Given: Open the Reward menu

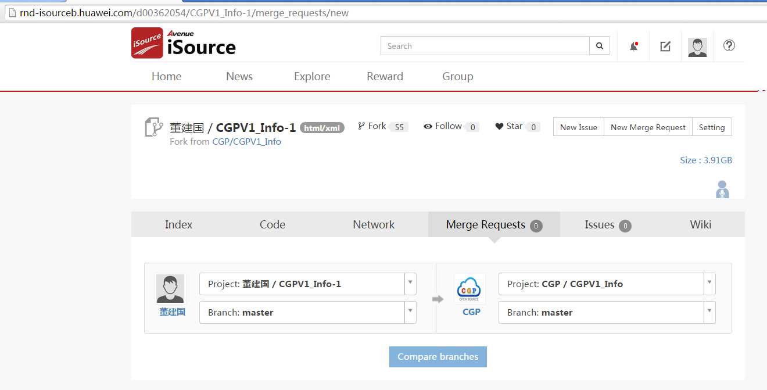Looking at the screenshot, I should [385, 76].
